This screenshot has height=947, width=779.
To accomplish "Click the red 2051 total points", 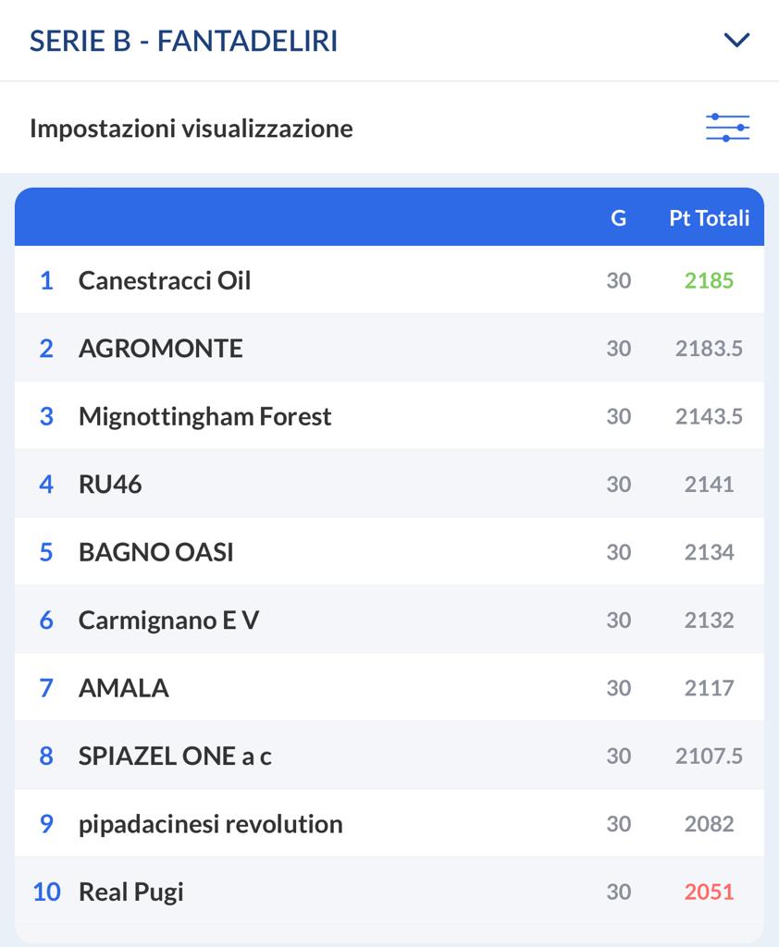I will 709,892.
